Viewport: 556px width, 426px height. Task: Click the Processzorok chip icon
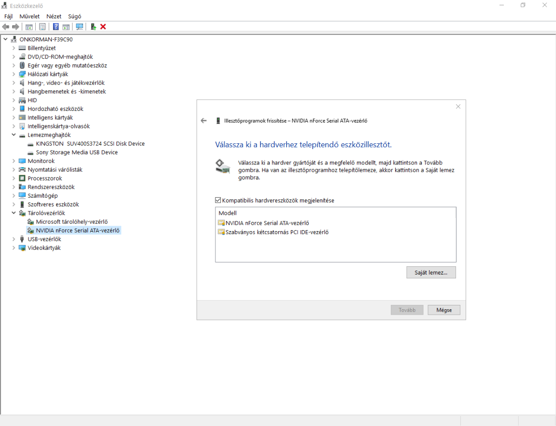click(x=22, y=178)
